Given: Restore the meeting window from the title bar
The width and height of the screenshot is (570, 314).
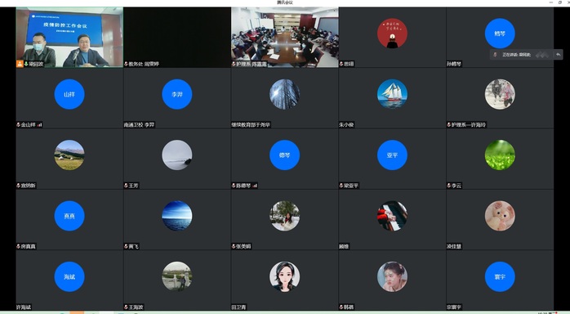Looking at the screenshot, I should click(560, 2).
